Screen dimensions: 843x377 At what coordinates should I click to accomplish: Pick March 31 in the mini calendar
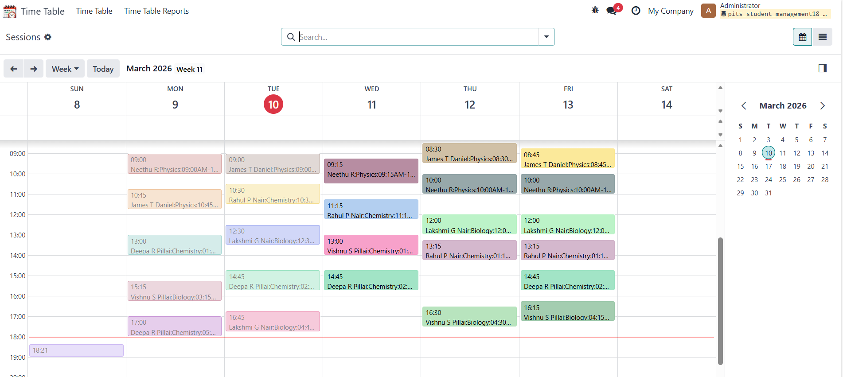(769, 193)
